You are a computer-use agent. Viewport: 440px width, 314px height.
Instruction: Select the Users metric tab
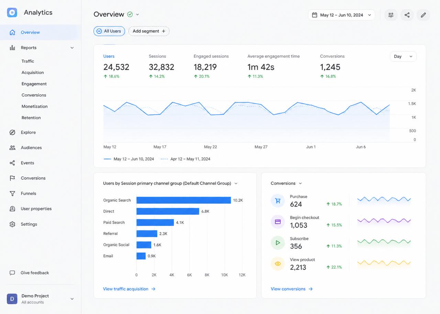[x=117, y=66]
